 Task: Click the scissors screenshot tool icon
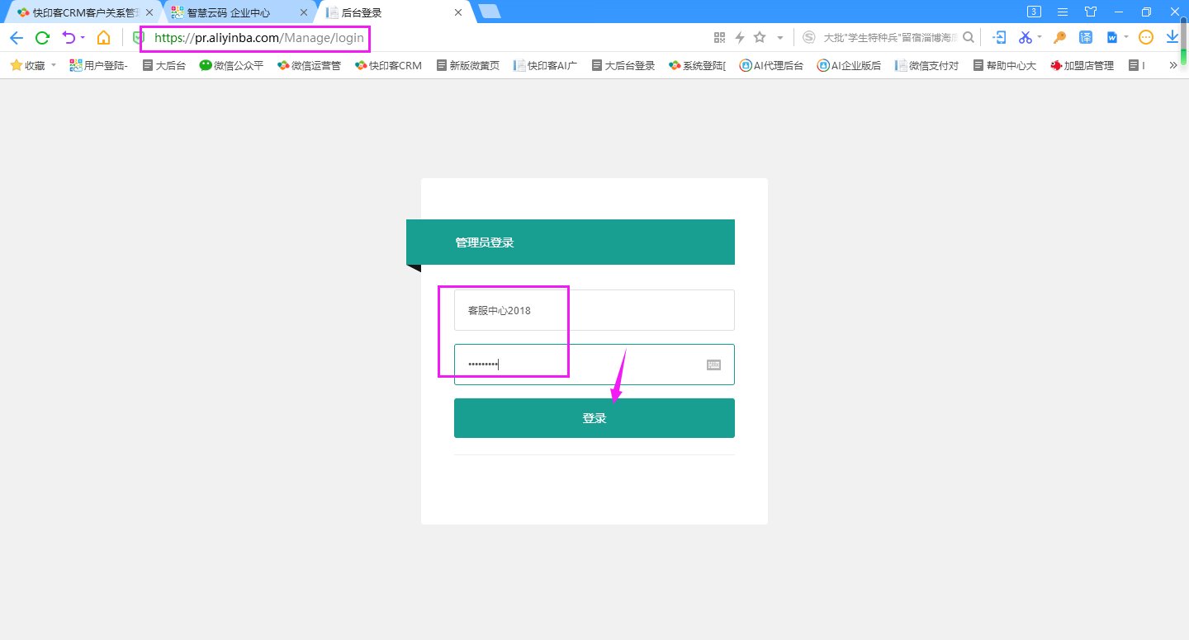1025,37
